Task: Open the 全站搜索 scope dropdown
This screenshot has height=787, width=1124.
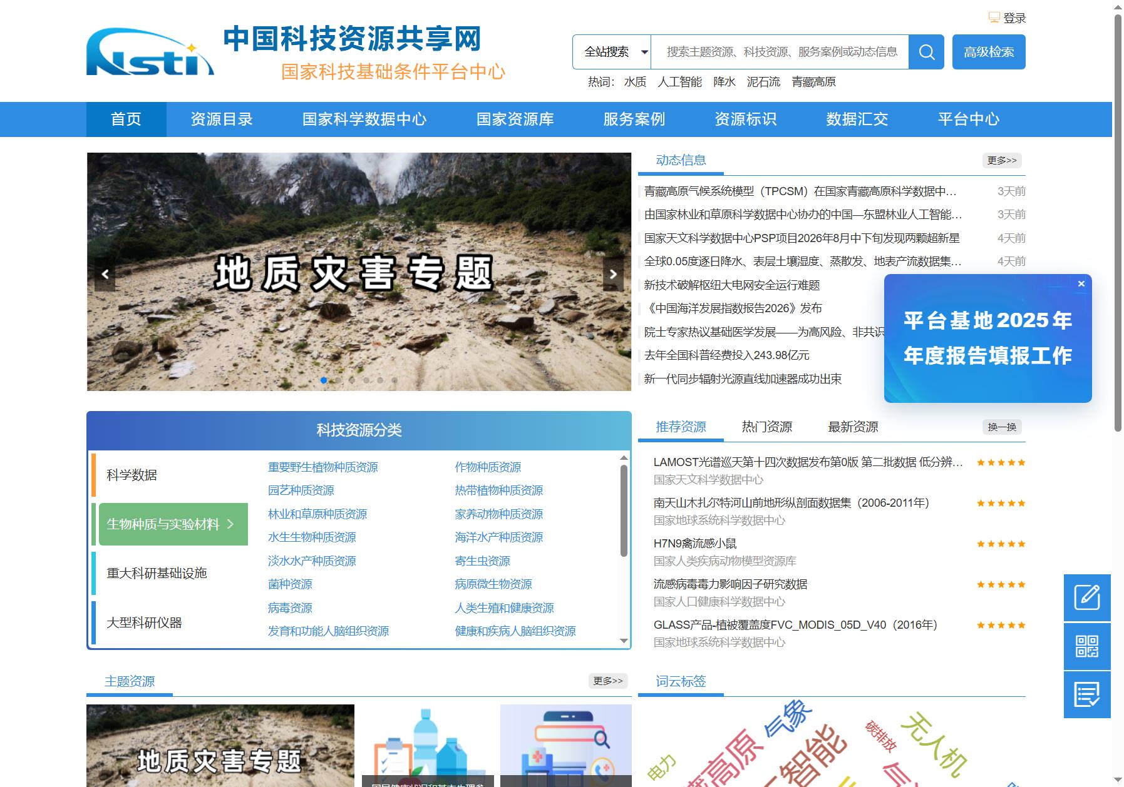Action: coord(612,52)
